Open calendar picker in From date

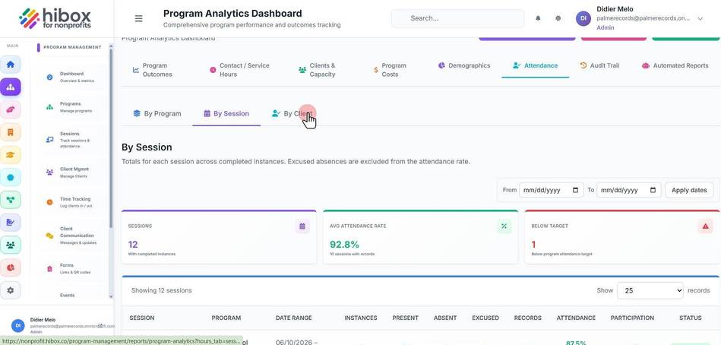click(576, 190)
